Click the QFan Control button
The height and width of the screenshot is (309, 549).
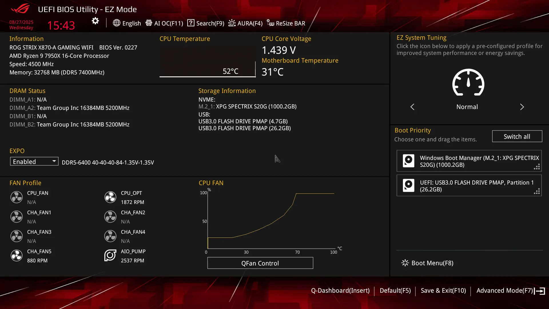pyautogui.click(x=260, y=263)
